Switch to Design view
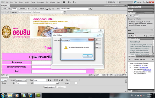Screen dimensions: 155x98 pos(14,9)
